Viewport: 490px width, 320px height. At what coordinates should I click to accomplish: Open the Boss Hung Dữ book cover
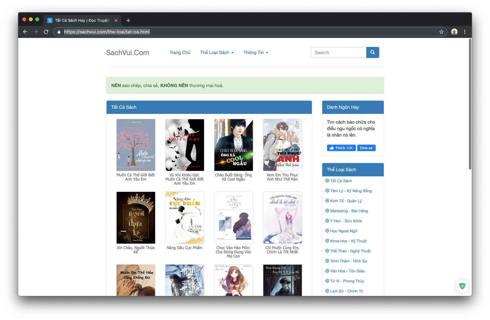point(282,280)
